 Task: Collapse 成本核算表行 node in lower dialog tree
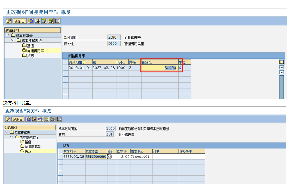point(12,137)
